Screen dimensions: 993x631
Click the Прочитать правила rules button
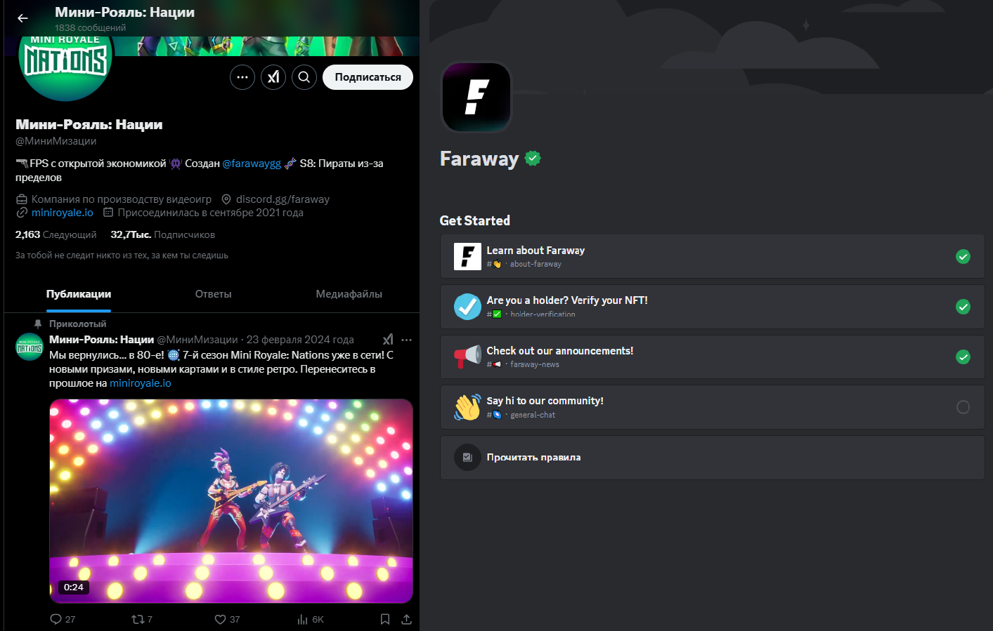(x=712, y=458)
